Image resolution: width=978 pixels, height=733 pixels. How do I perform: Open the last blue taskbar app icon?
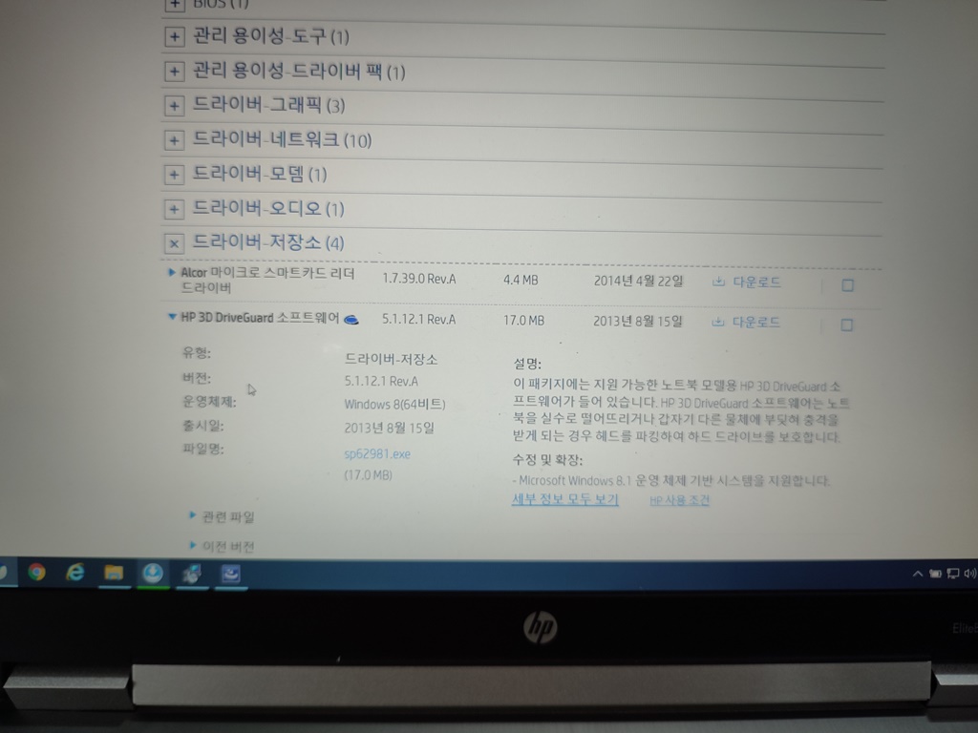[x=231, y=574]
